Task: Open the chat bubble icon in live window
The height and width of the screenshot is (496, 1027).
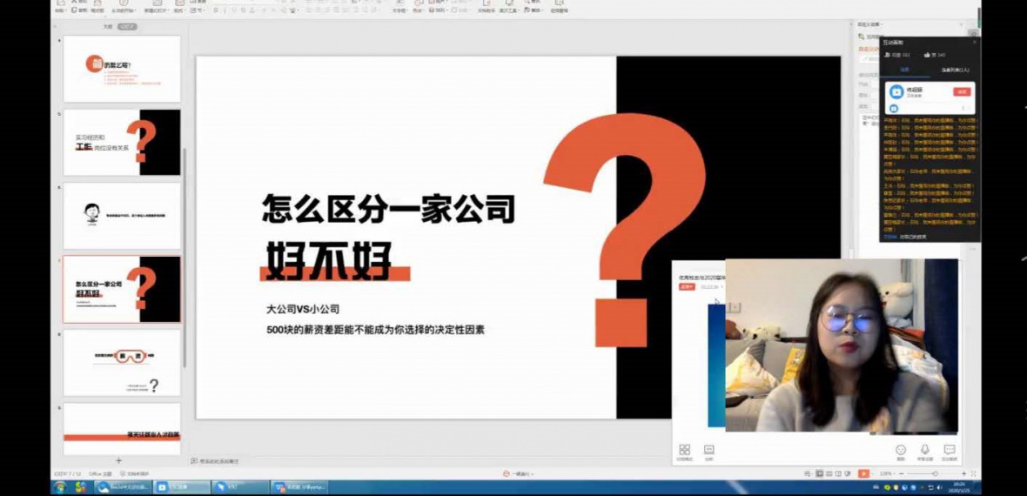Action: point(950,450)
